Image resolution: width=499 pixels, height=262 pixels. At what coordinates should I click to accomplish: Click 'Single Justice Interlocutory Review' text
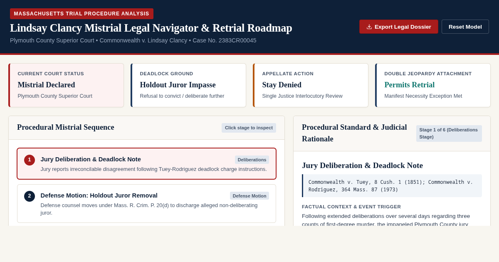[302, 96]
